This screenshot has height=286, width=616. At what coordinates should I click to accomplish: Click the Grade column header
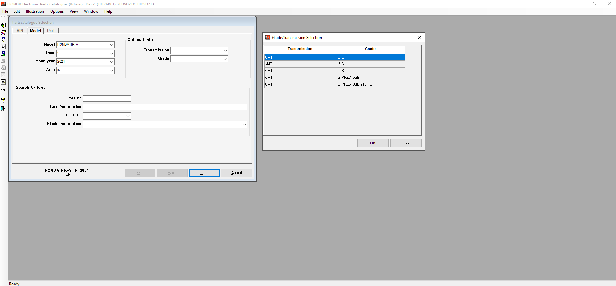(370, 49)
